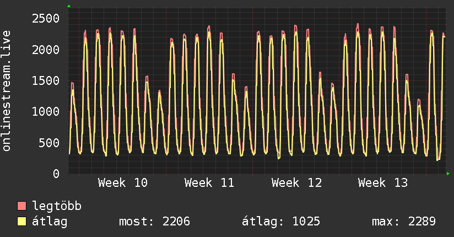Click the 500 y-axis label
Image resolution: width=454 pixels, height=237 pixels.
[49, 143]
